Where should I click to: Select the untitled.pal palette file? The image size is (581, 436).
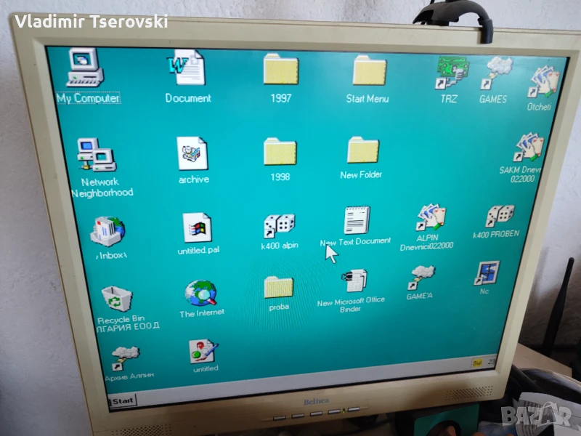pyautogui.click(x=197, y=228)
